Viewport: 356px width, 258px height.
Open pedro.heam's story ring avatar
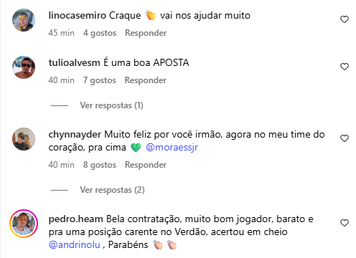tap(24, 224)
